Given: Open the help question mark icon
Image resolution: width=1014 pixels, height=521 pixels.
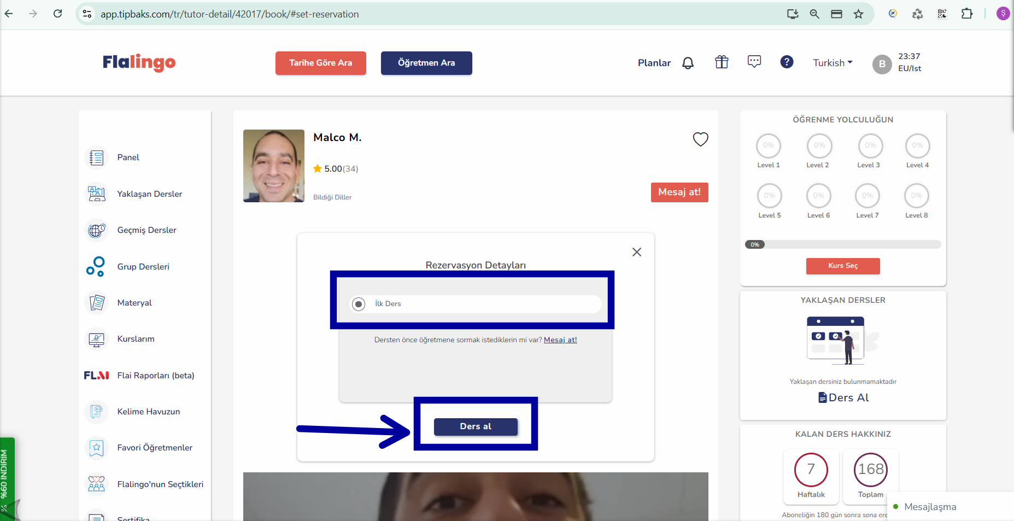Looking at the screenshot, I should pos(787,62).
